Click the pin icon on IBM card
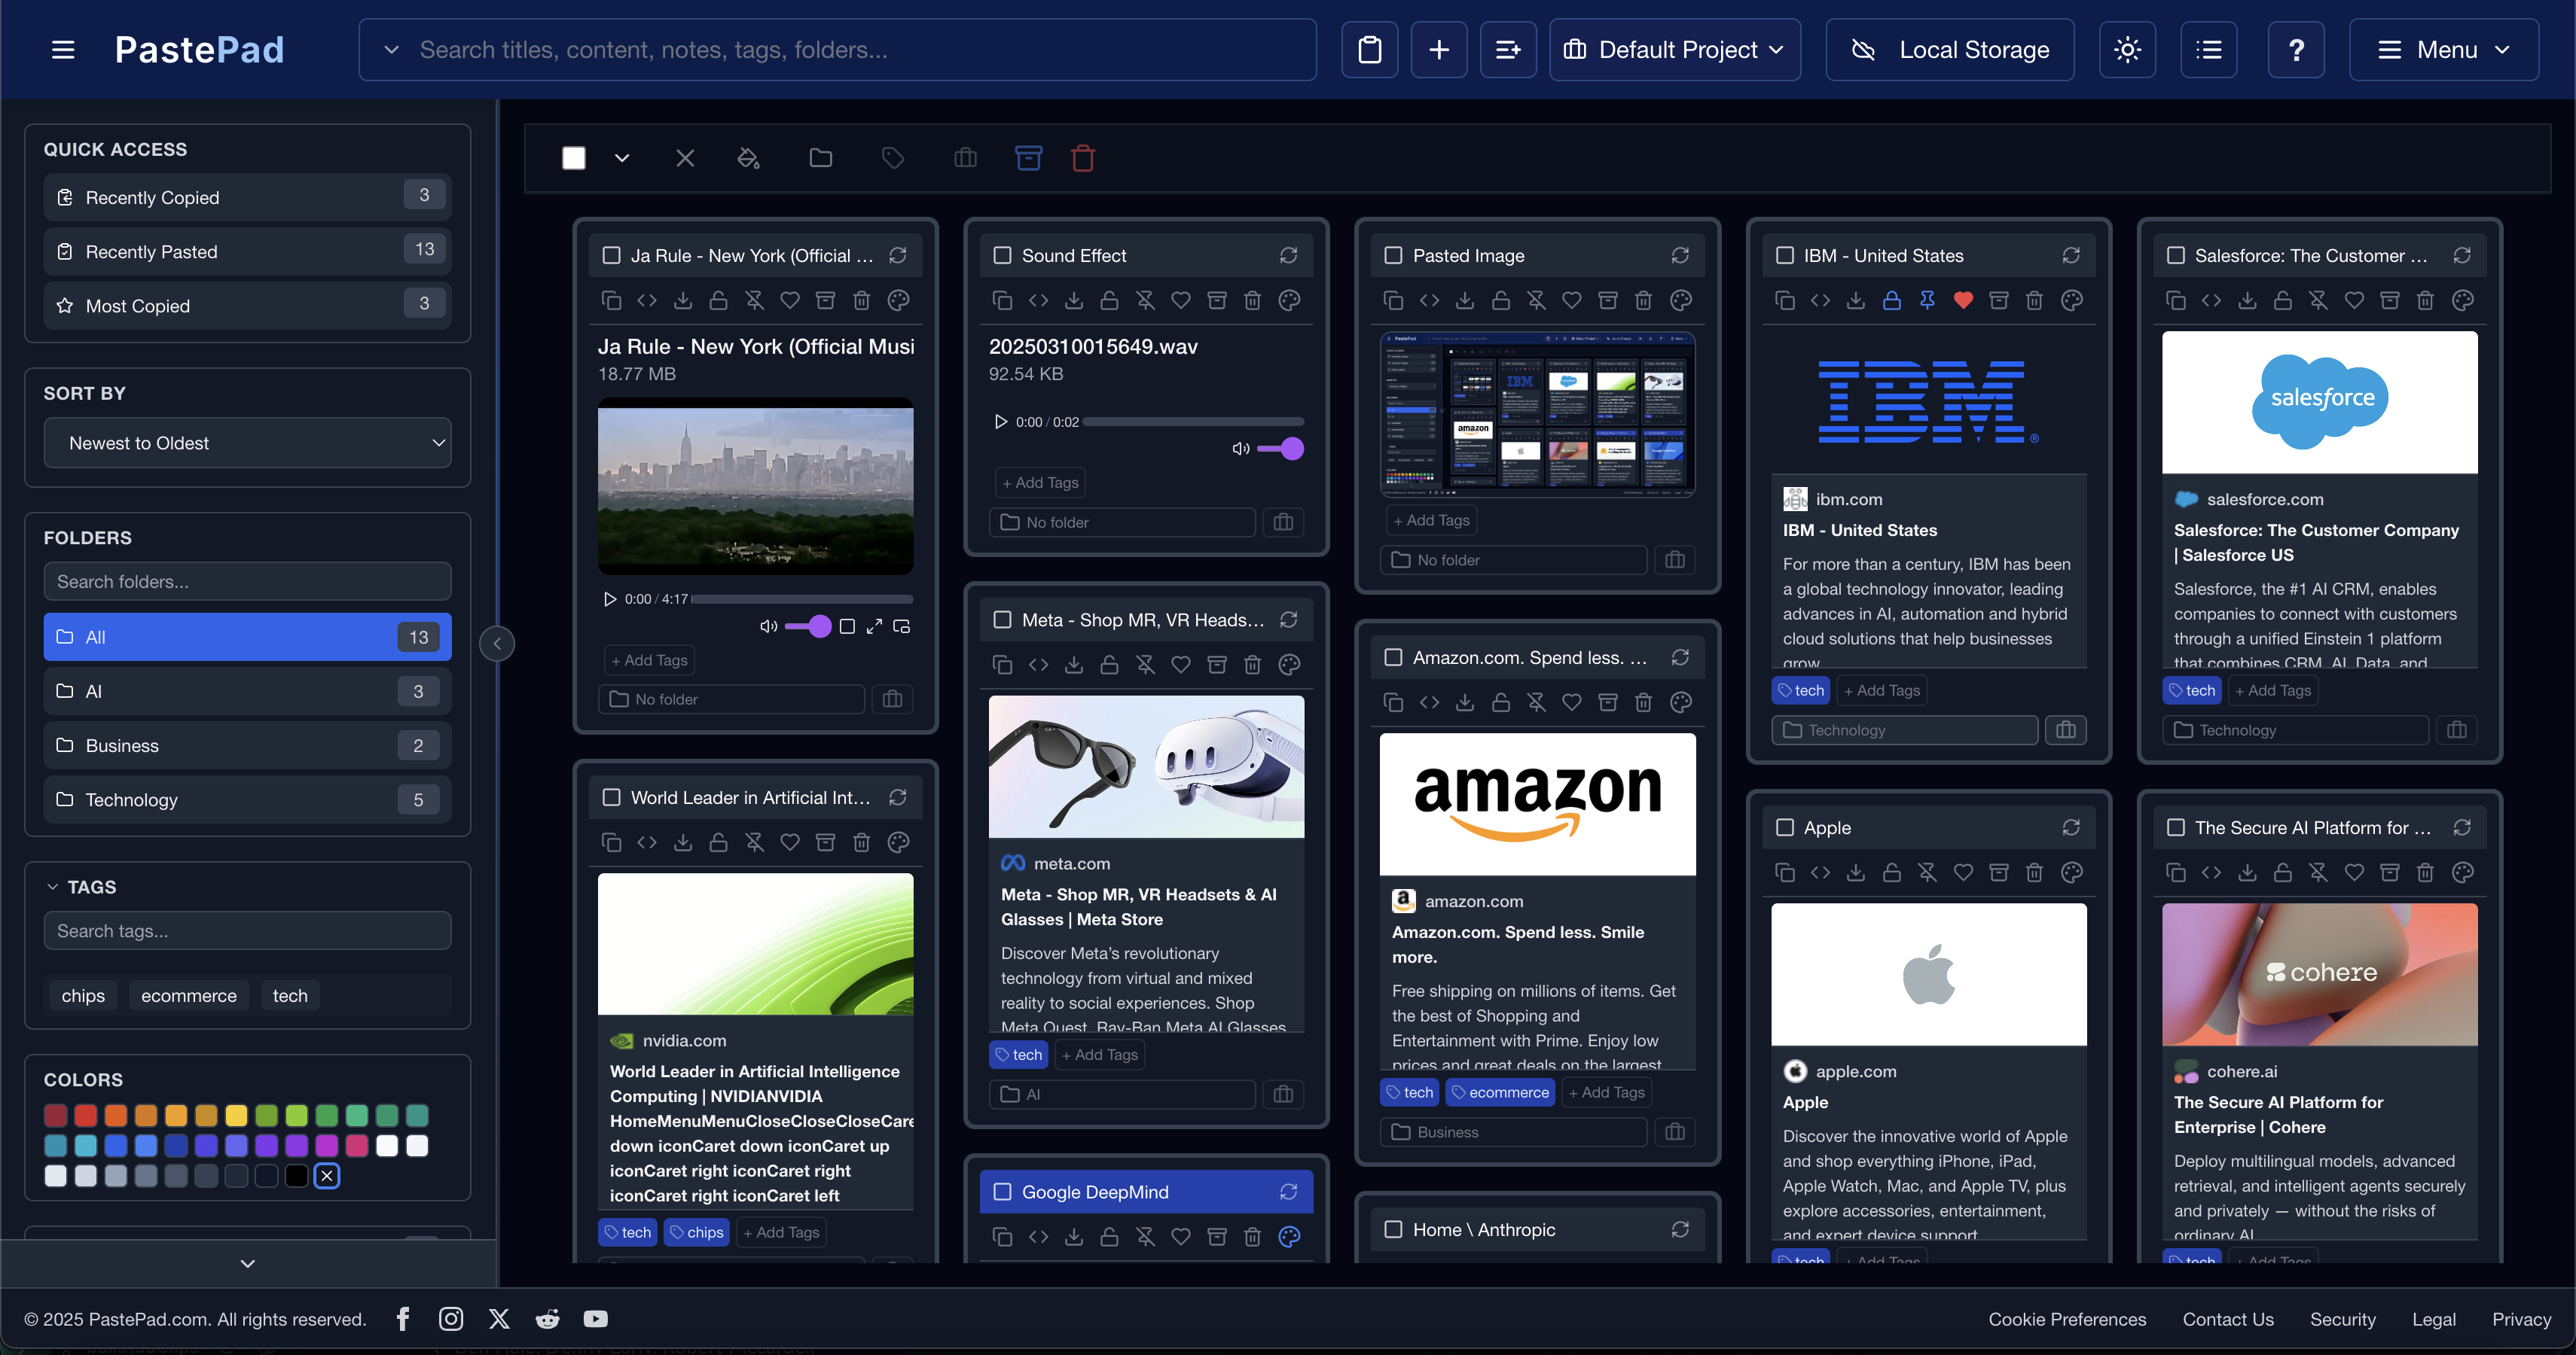This screenshot has width=2576, height=1355. (x=1927, y=300)
